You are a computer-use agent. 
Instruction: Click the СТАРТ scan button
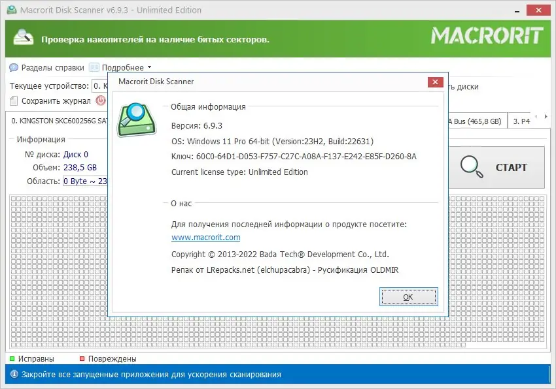coord(496,167)
